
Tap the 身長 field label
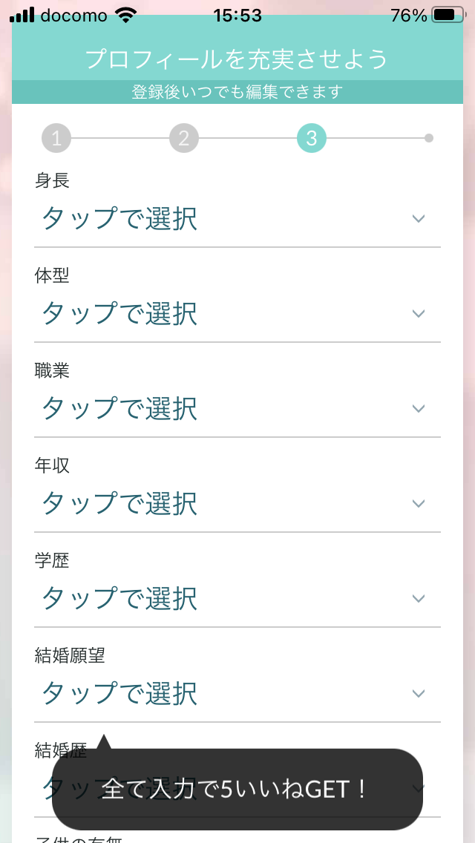pos(52,180)
